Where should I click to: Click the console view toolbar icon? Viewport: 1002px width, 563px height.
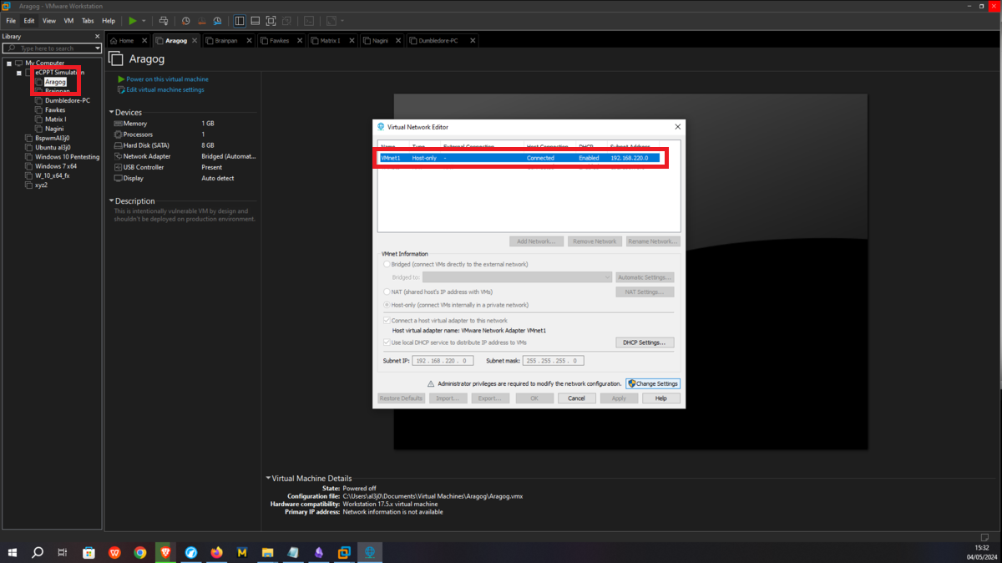click(x=309, y=21)
